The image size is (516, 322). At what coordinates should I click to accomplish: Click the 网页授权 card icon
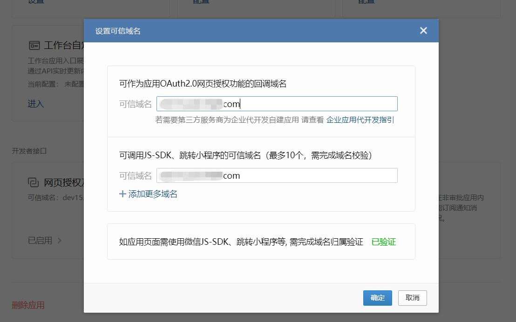coord(33,182)
